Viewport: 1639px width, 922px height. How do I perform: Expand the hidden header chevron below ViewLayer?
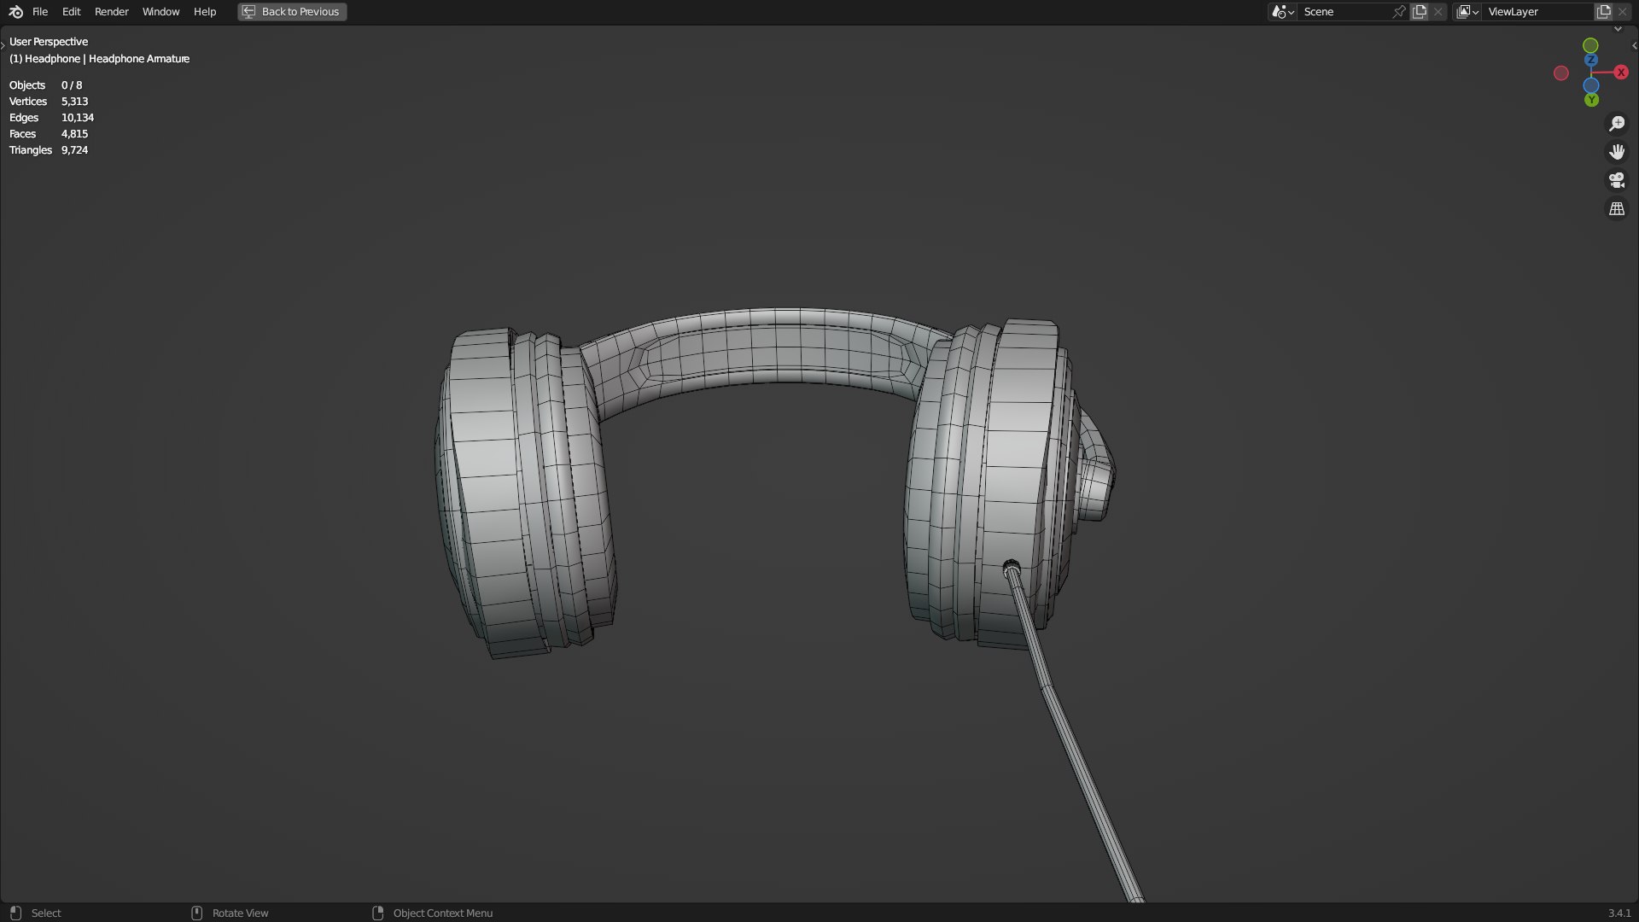point(1618,29)
